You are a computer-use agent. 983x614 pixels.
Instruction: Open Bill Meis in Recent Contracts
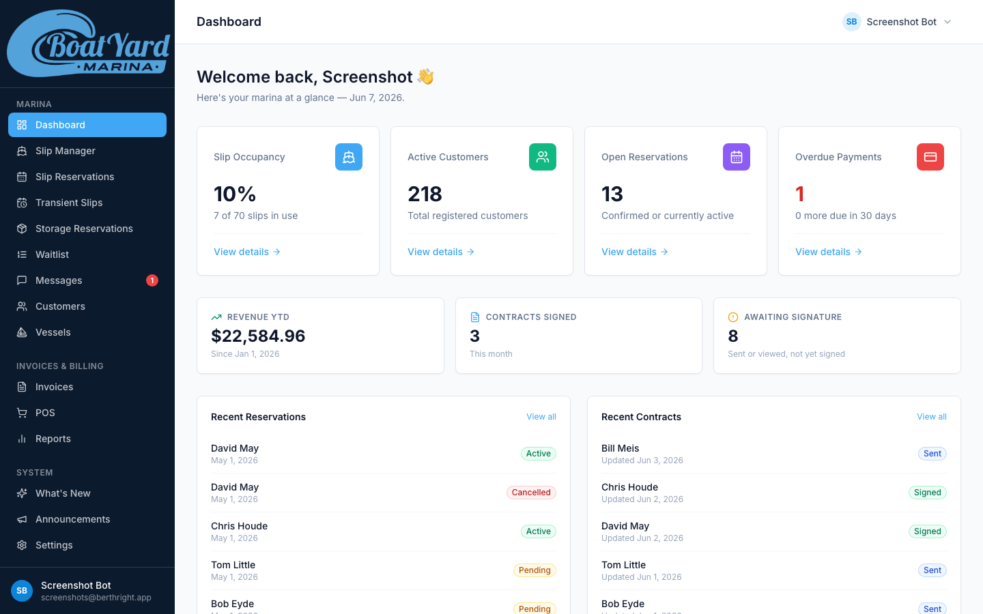point(774,454)
